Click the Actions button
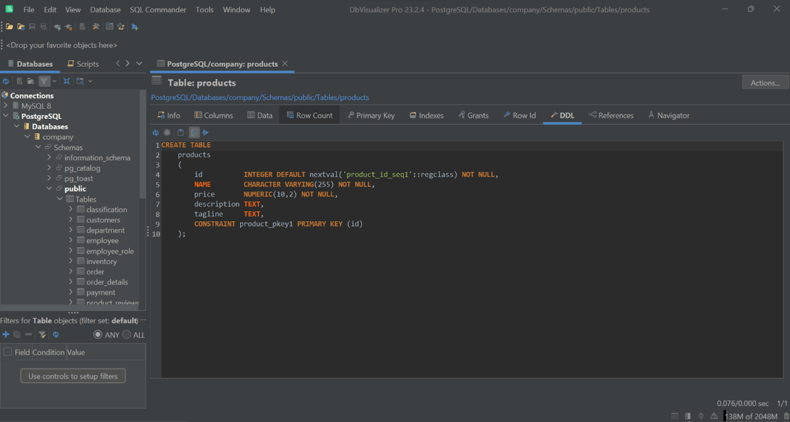 coord(765,82)
